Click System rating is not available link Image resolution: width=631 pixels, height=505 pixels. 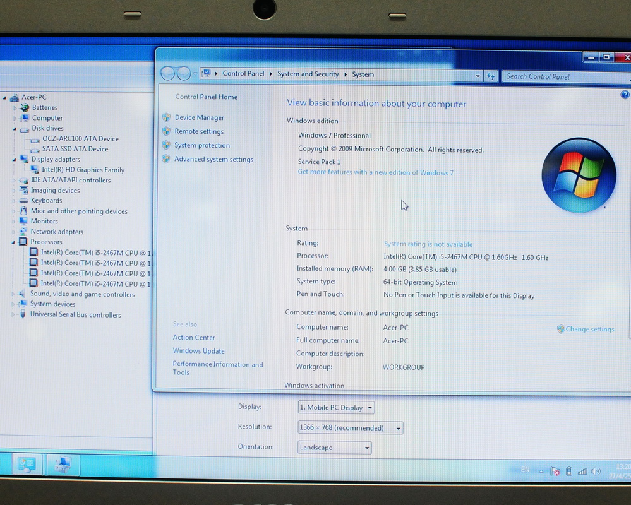428,244
